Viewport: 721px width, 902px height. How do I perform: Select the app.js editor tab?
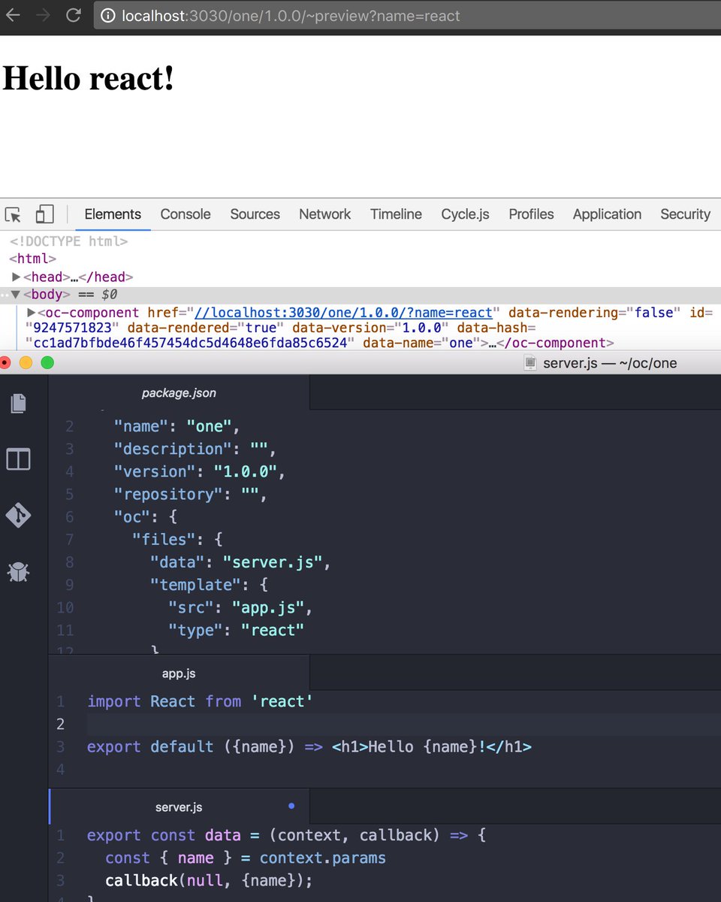179,673
